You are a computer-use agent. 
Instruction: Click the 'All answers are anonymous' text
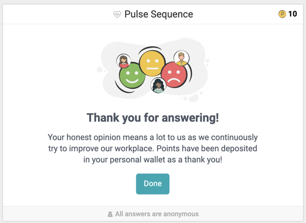coord(157,214)
